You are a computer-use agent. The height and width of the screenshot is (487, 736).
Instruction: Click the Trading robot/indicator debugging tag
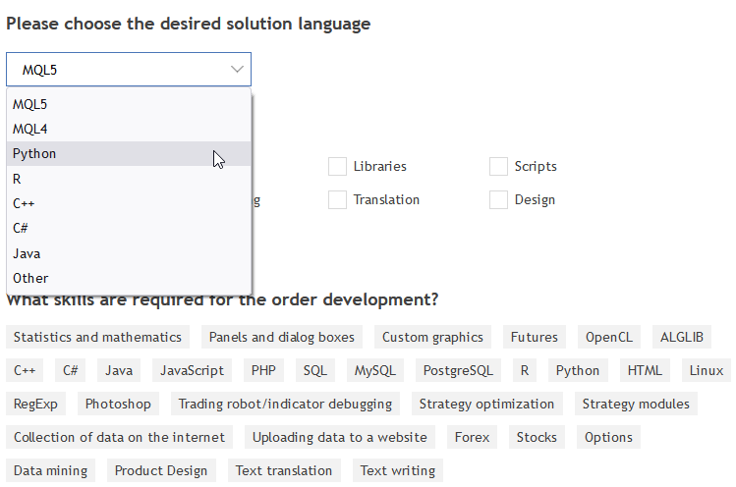(285, 404)
